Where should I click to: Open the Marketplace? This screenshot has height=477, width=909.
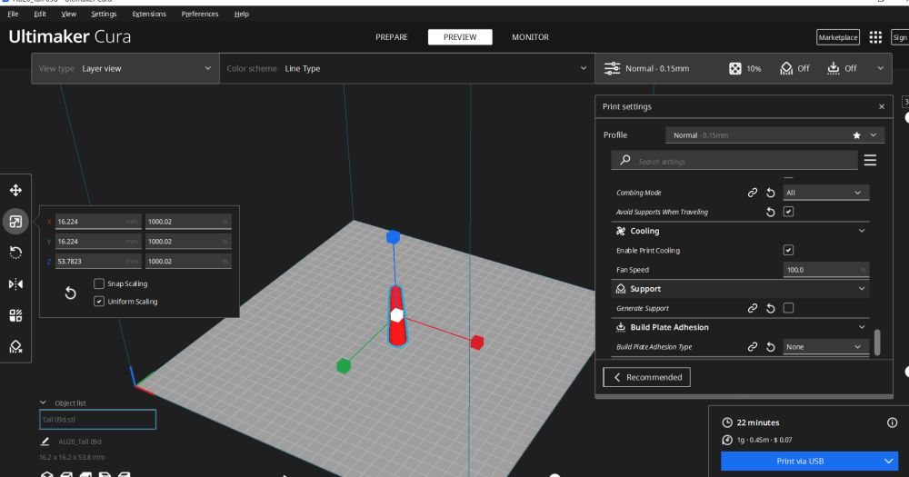[838, 37]
